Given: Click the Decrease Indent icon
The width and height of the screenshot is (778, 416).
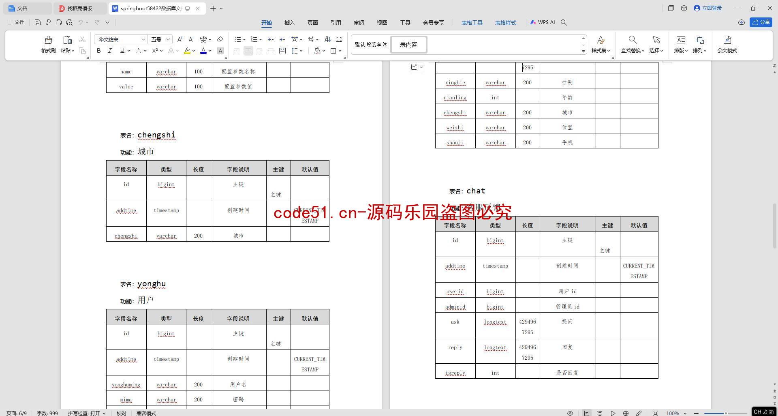Looking at the screenshot, I should 271,39.
